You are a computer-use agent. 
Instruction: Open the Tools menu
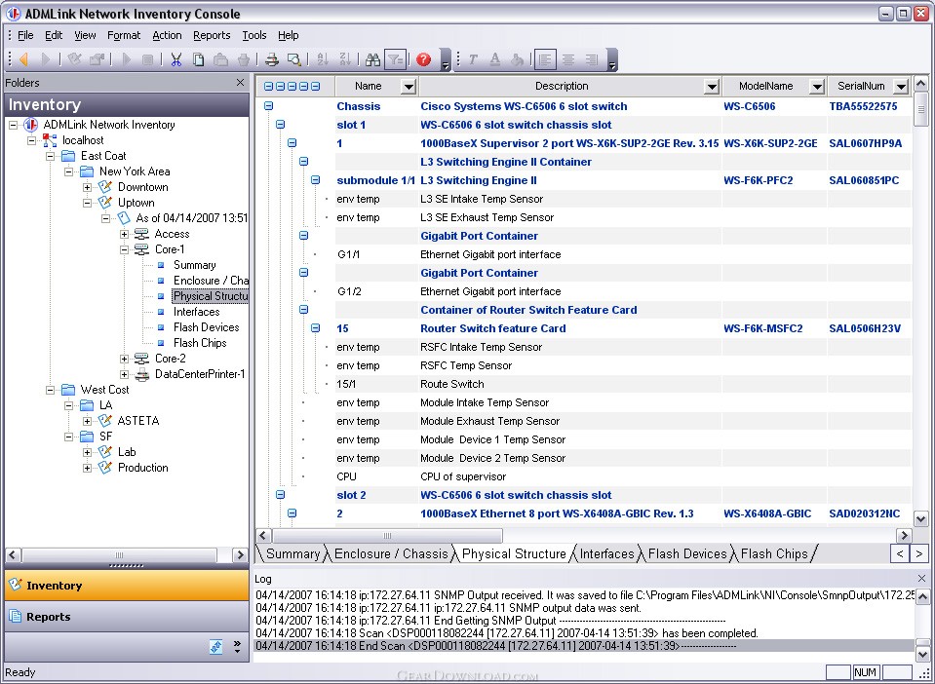coord(254,35)
